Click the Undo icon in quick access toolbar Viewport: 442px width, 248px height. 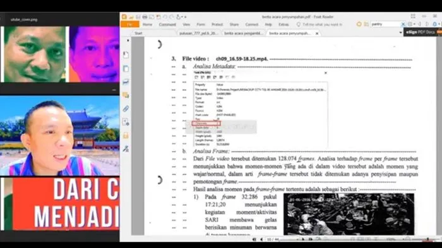coord(165,17)
